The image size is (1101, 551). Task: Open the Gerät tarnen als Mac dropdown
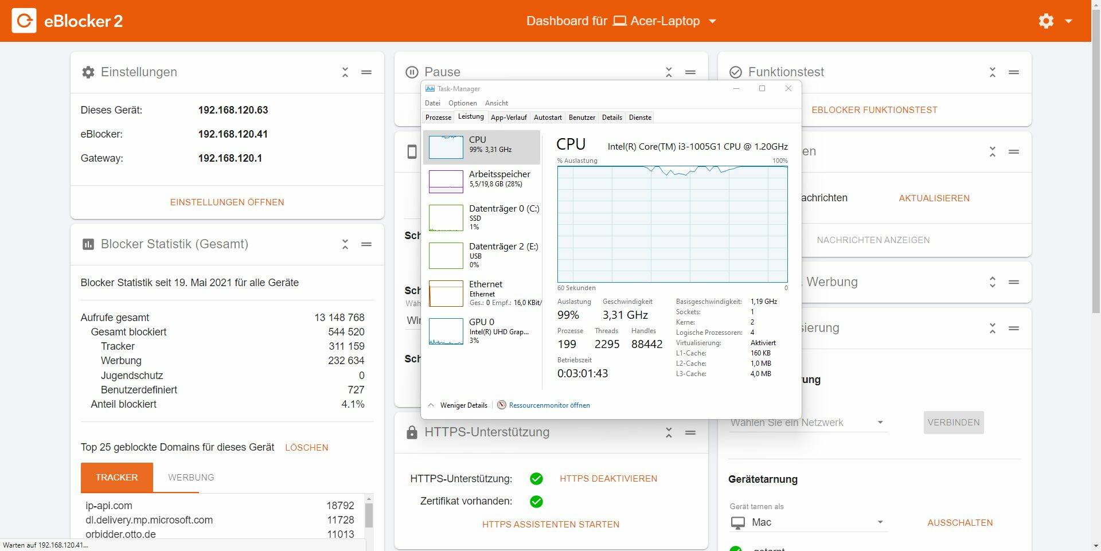807,522
